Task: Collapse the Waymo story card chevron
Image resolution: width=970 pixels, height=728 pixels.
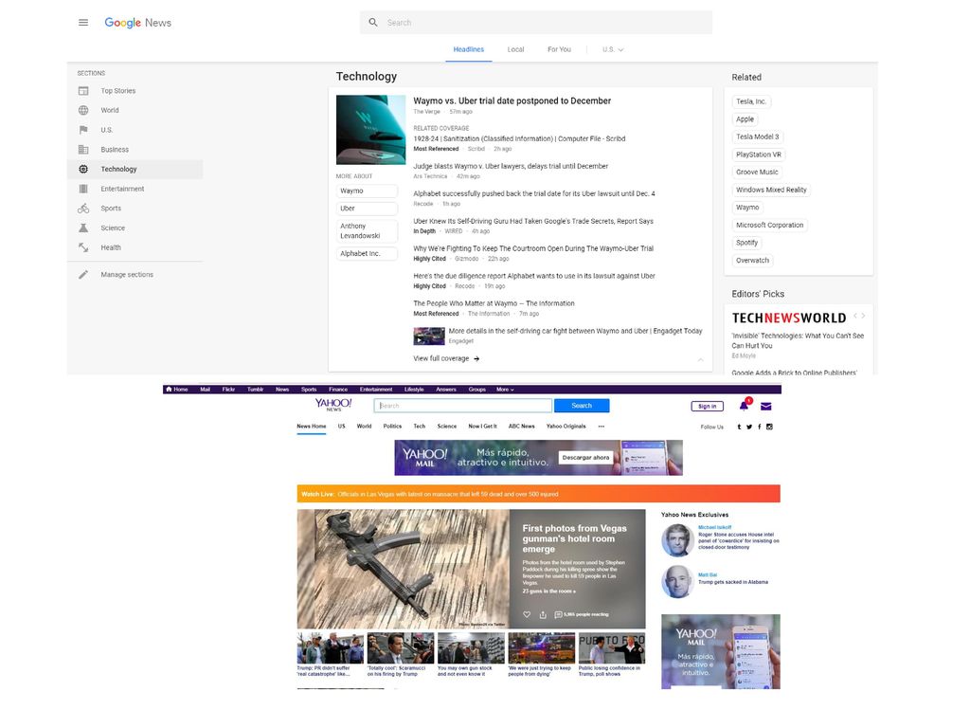Action: 700,359
